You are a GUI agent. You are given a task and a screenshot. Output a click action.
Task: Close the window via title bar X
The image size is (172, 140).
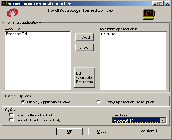[167, 4]
